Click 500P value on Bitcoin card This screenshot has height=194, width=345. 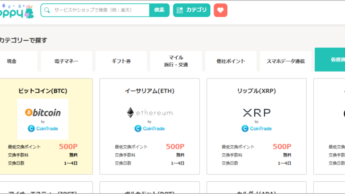click(68, 147)
